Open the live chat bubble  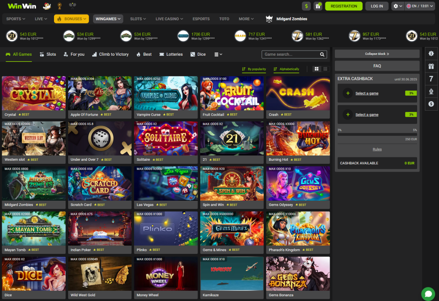[x=428, y=294]
